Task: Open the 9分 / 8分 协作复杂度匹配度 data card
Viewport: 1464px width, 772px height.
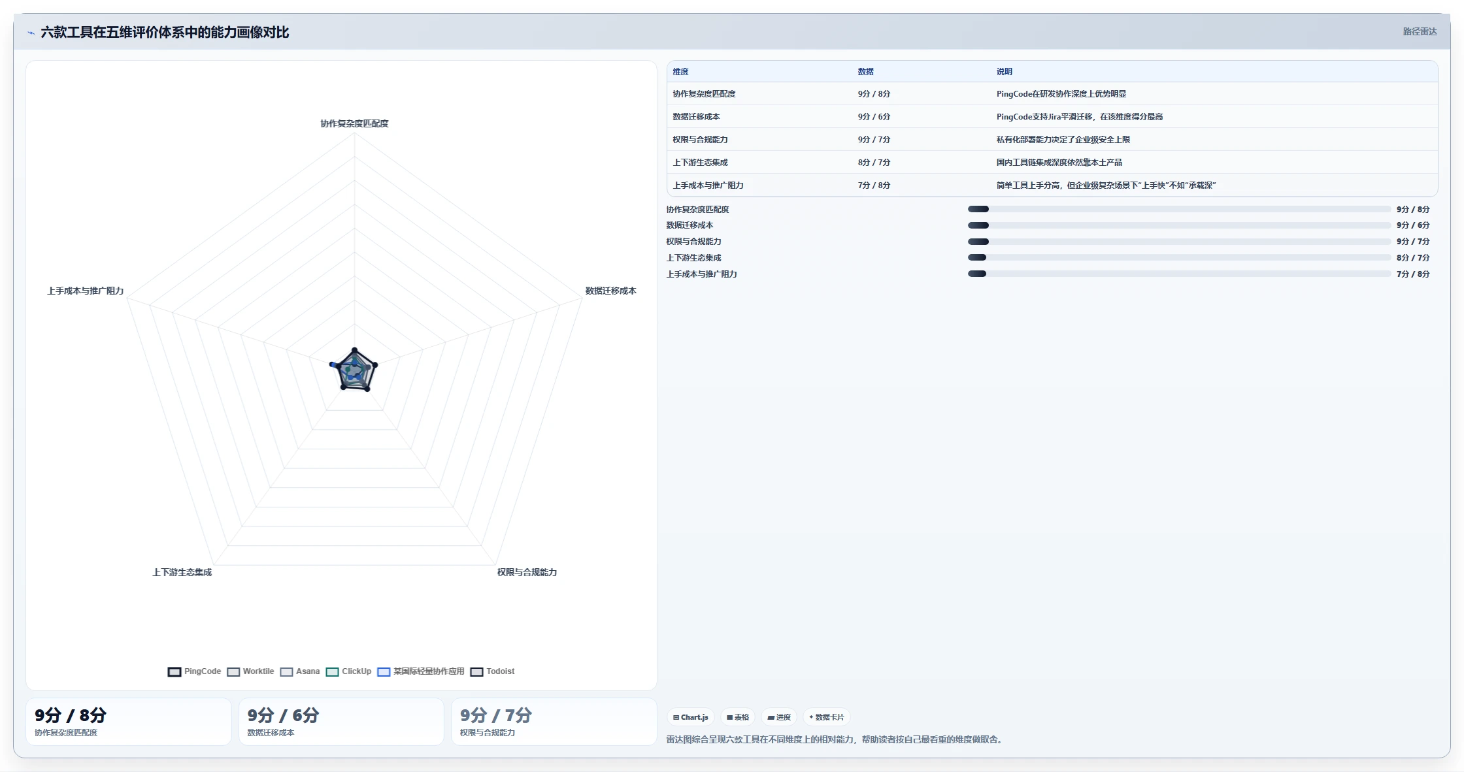Action: click(129, 722)
